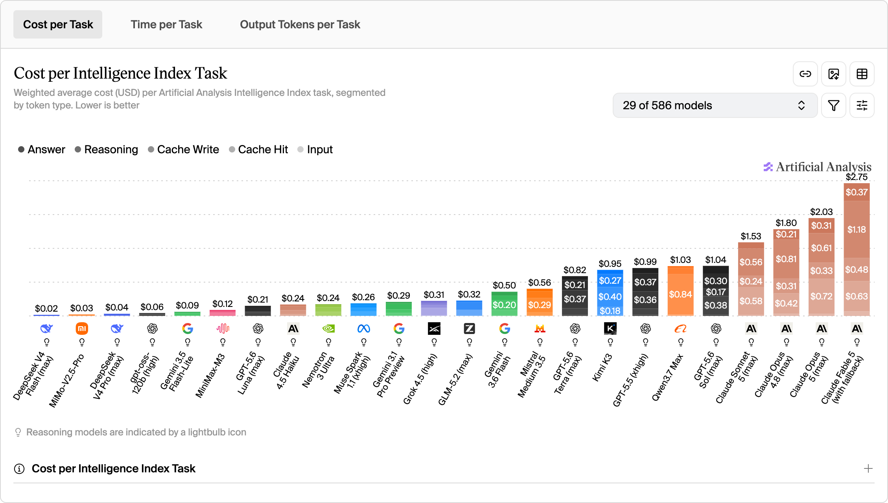Click the MiniMax-M3 waveform logo
Image resolution: width=888 pixels, height=503 pixels.
223,329
